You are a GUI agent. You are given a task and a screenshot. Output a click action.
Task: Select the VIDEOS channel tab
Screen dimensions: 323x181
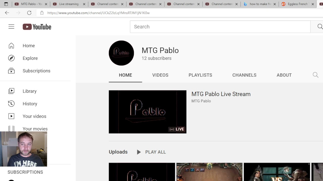tap(160, 75)
